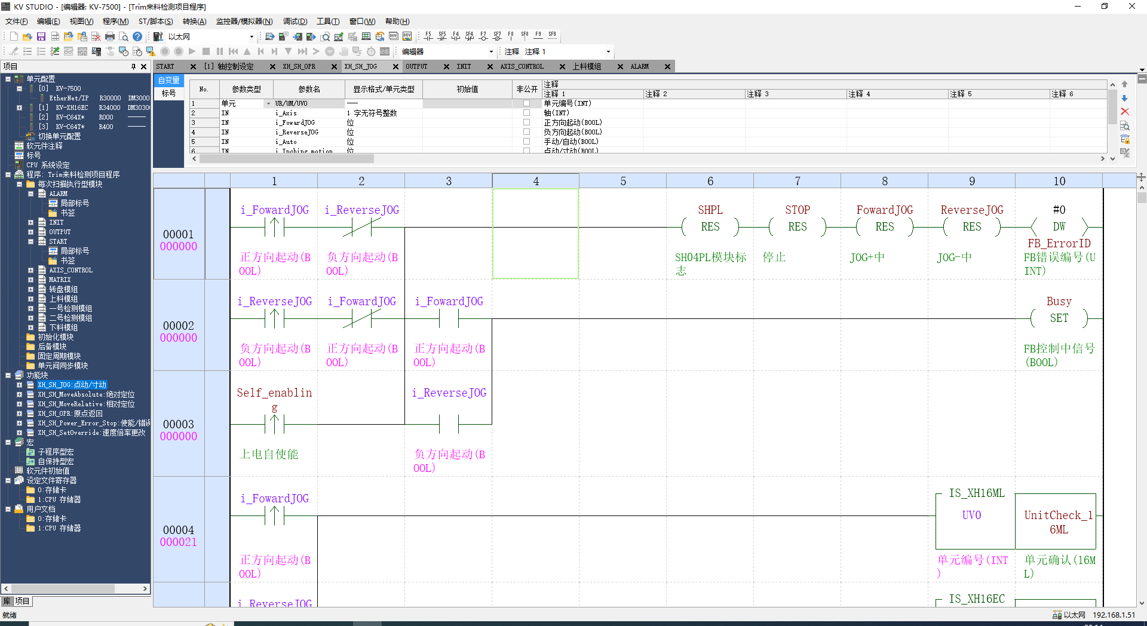
Task: Save the project with purple disk icon
Action: point(41,36)
